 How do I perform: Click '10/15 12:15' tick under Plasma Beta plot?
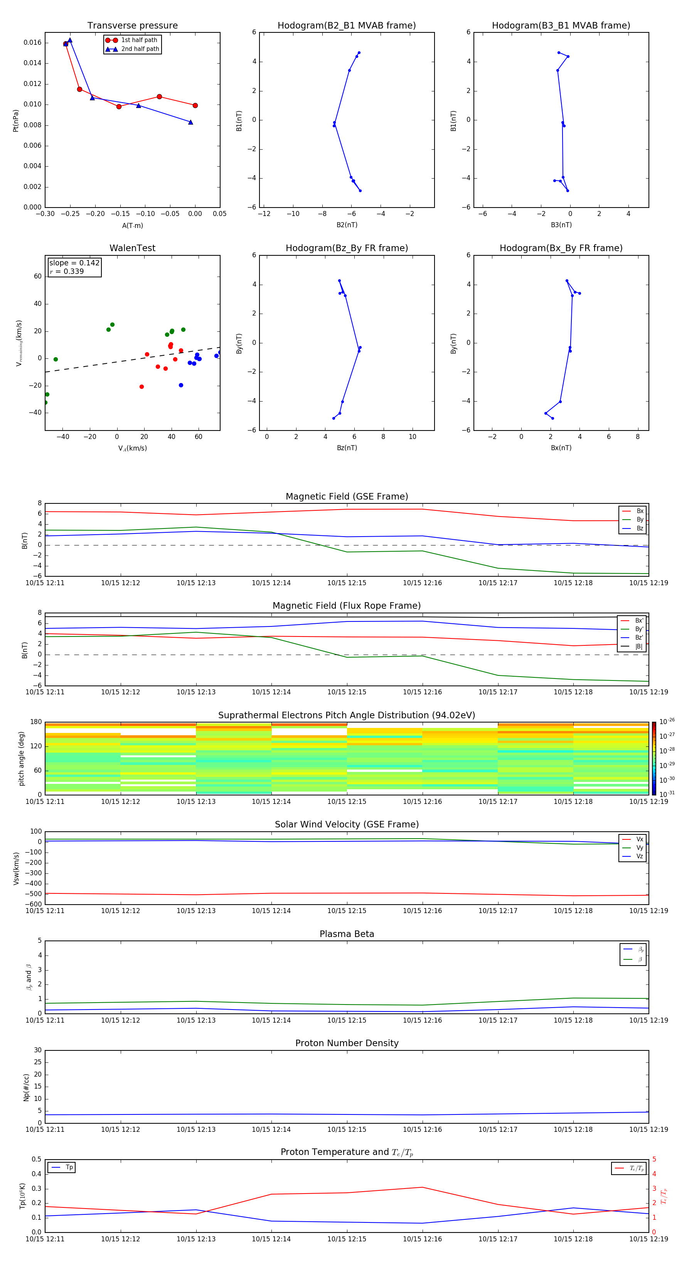click(347, 1020)
